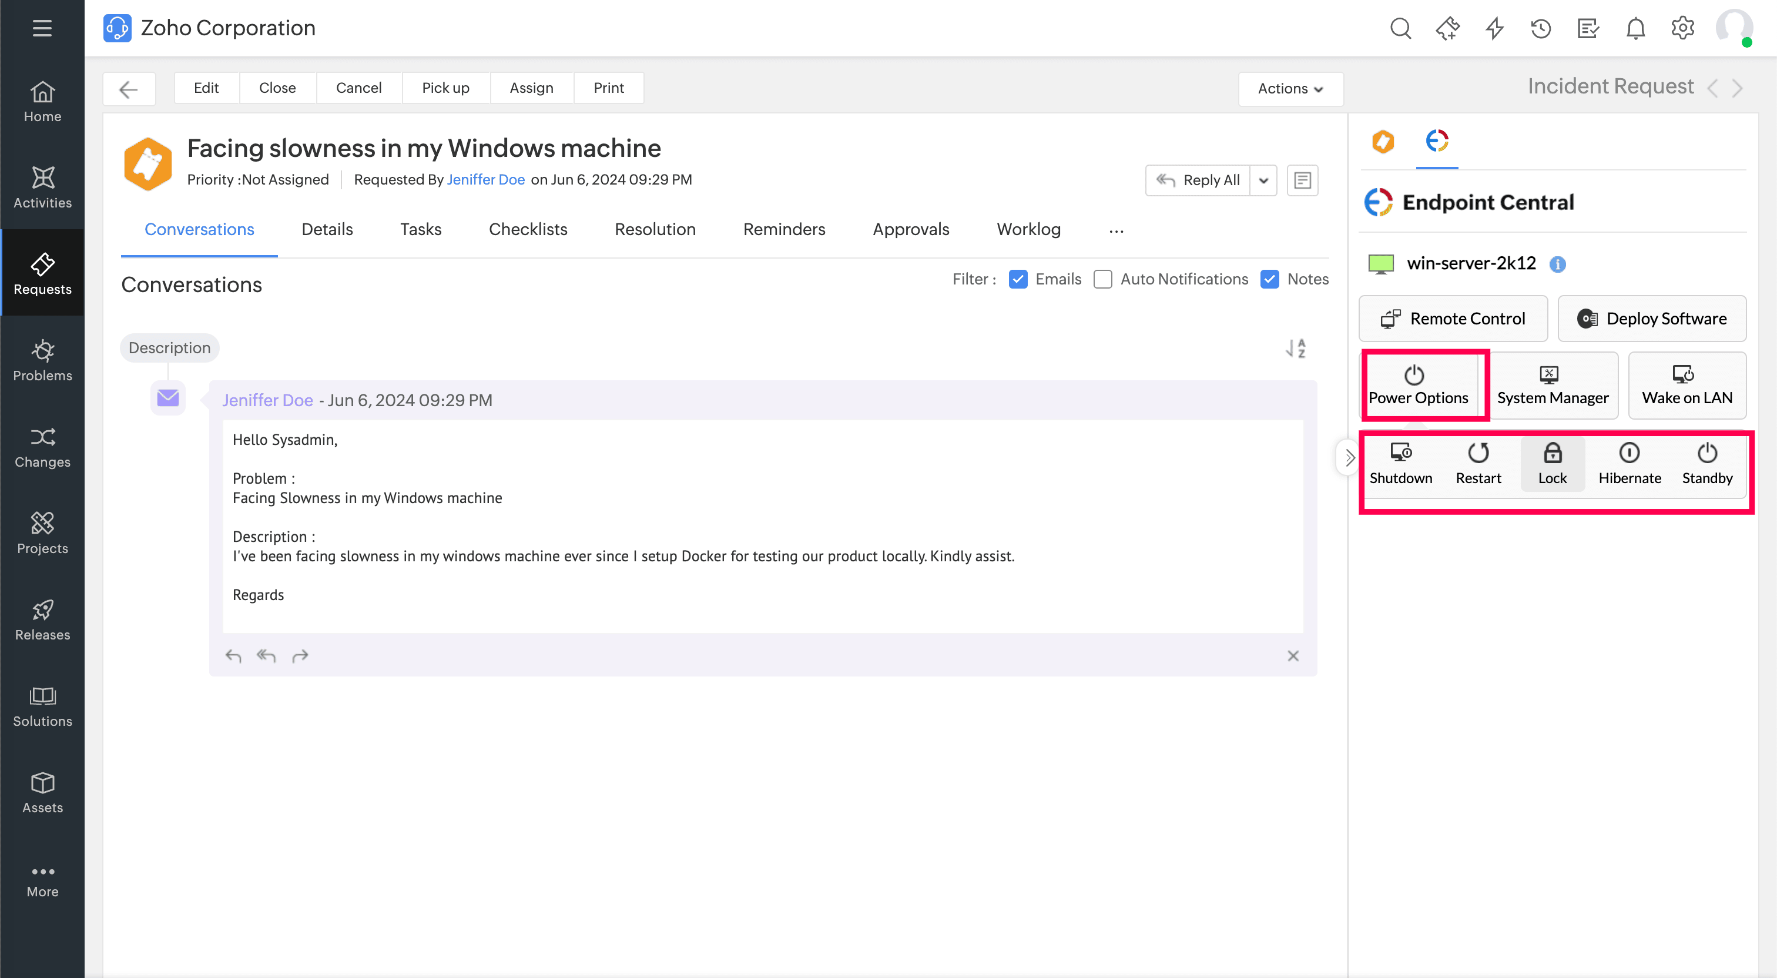This screenshot has height=978, width=1777.
Task: Click the Wake on LAN button
Action: click(1687, 385)
